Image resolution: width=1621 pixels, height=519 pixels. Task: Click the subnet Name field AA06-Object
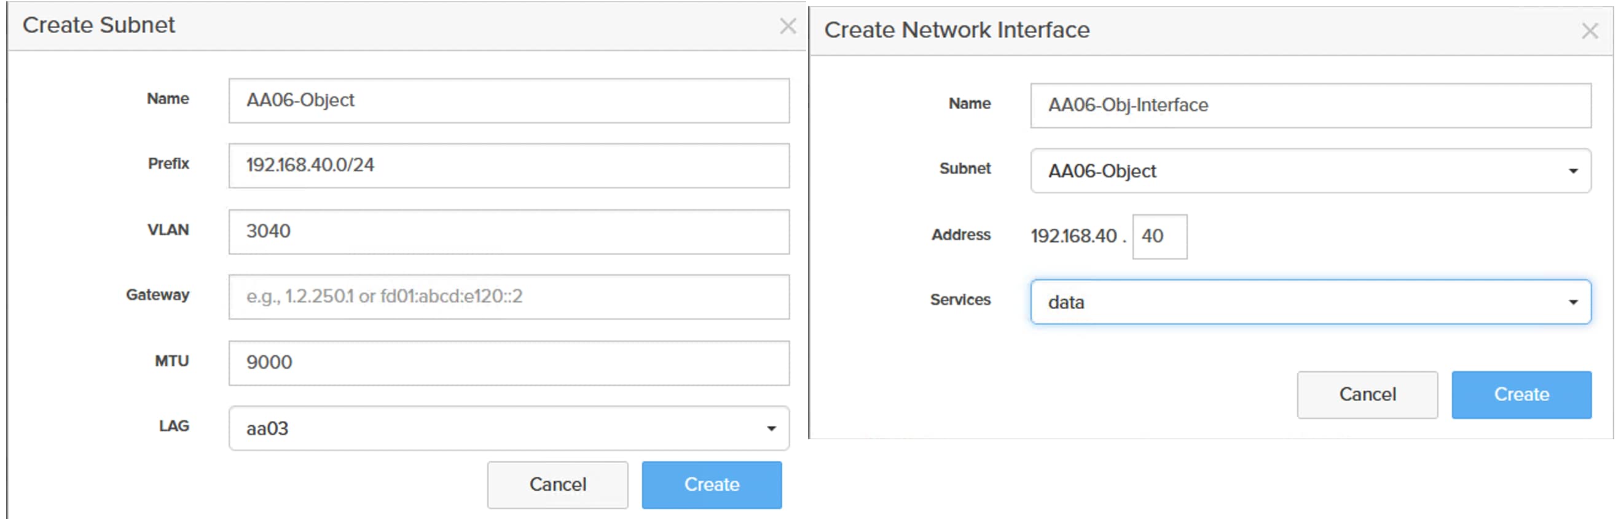pos(508,101)
